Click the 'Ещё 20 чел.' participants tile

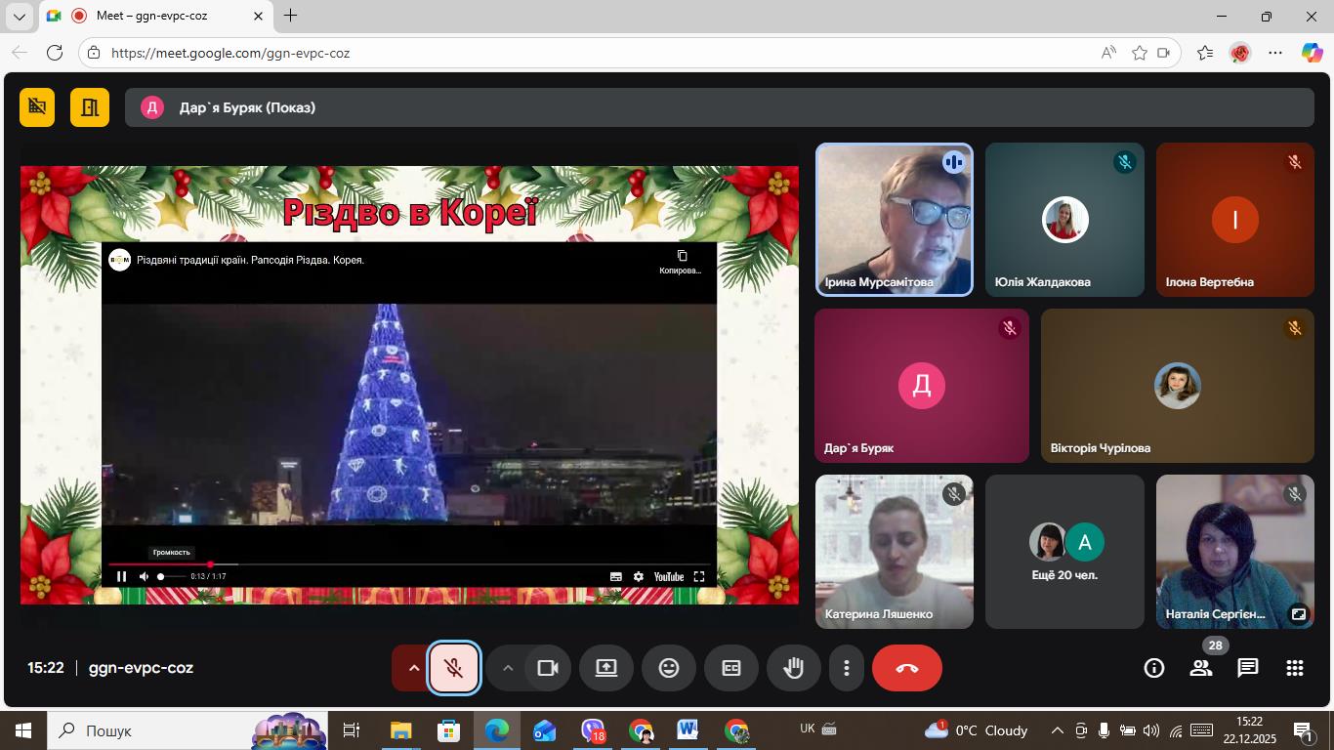pyautogui.click(x=1064, y=552)
